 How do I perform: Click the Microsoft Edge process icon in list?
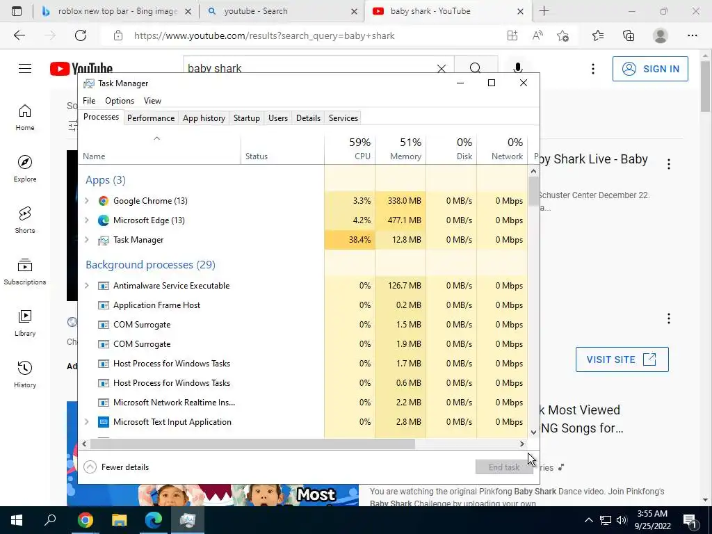104,220
